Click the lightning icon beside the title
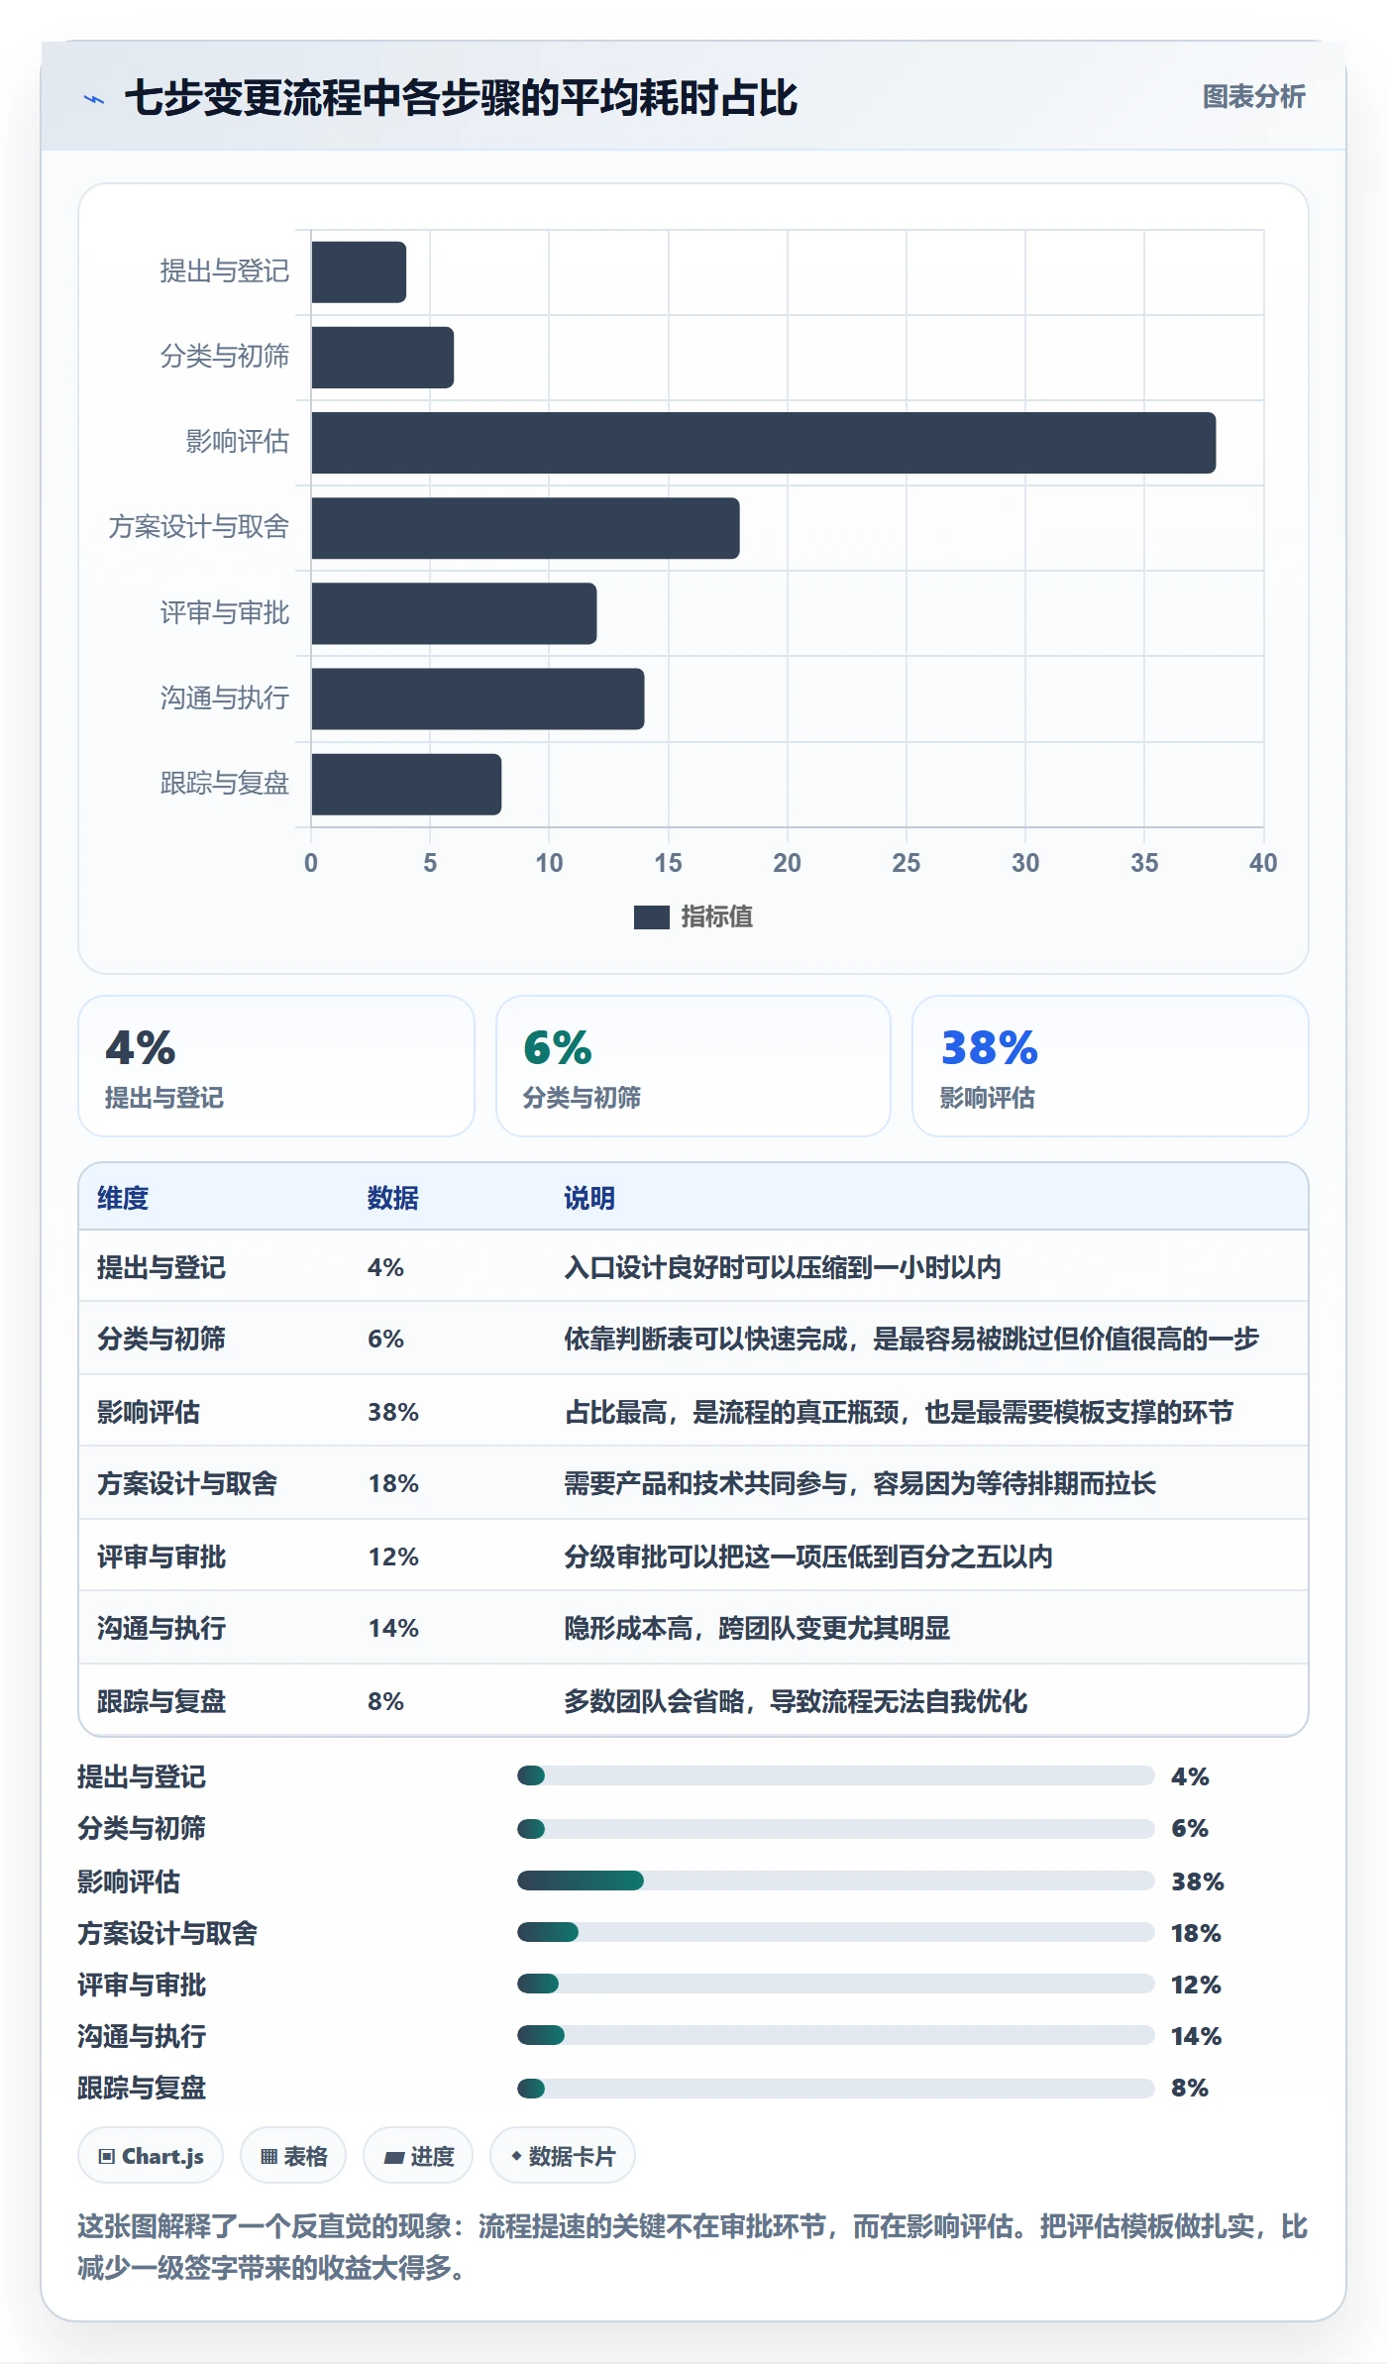The image size is (1387, 2364). click(x=94, y=99)
